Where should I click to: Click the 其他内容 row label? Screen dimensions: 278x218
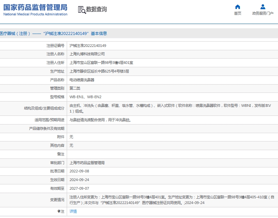[x=57, y=145]
